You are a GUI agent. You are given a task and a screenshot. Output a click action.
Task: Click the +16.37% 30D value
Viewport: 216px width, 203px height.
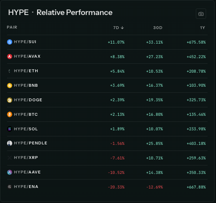pos(154,85)
